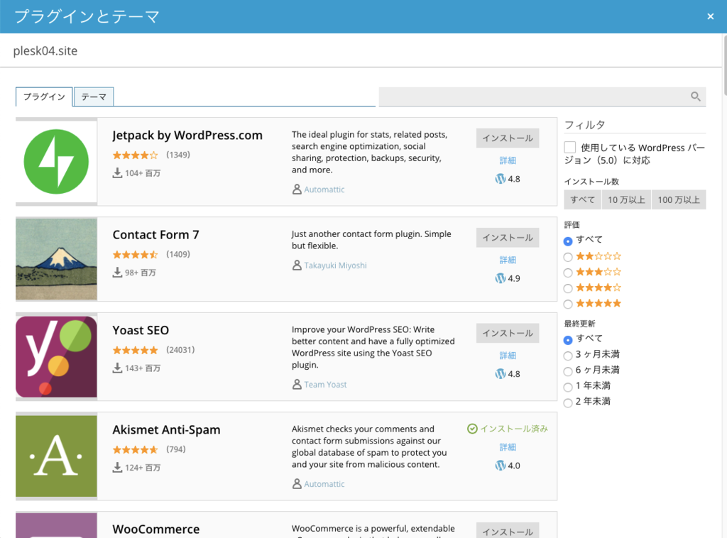The height and width of the screenshot is (538, 727).
Task: Click the Yoast SEO plugin title
Action: pos(141,331)
